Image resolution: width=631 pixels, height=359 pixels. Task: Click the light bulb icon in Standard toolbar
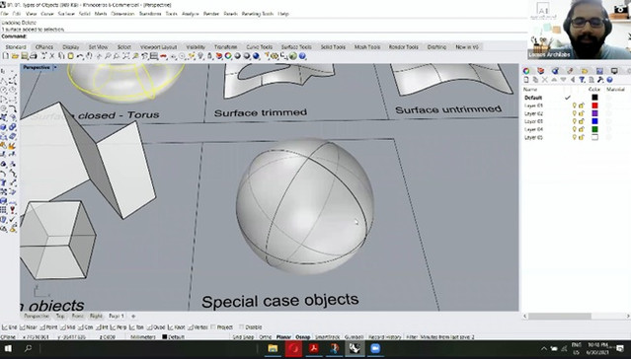pos(200,56)
